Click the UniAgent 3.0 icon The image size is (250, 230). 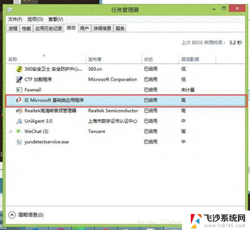(19, 121)
